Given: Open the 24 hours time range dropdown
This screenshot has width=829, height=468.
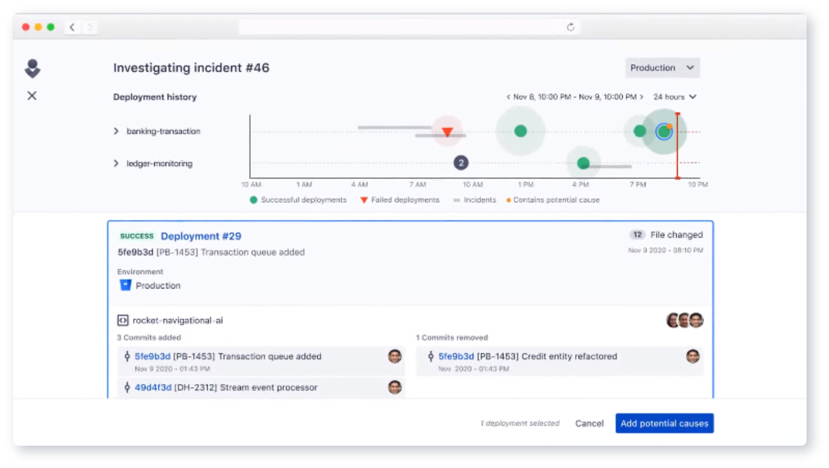Looking at the screenshot, I should pos(674,97).
